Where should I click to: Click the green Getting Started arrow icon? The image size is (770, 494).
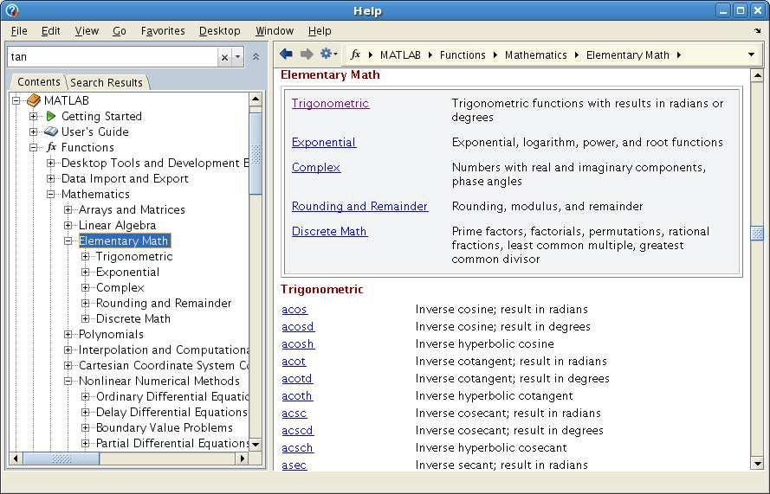pos(50,116)
